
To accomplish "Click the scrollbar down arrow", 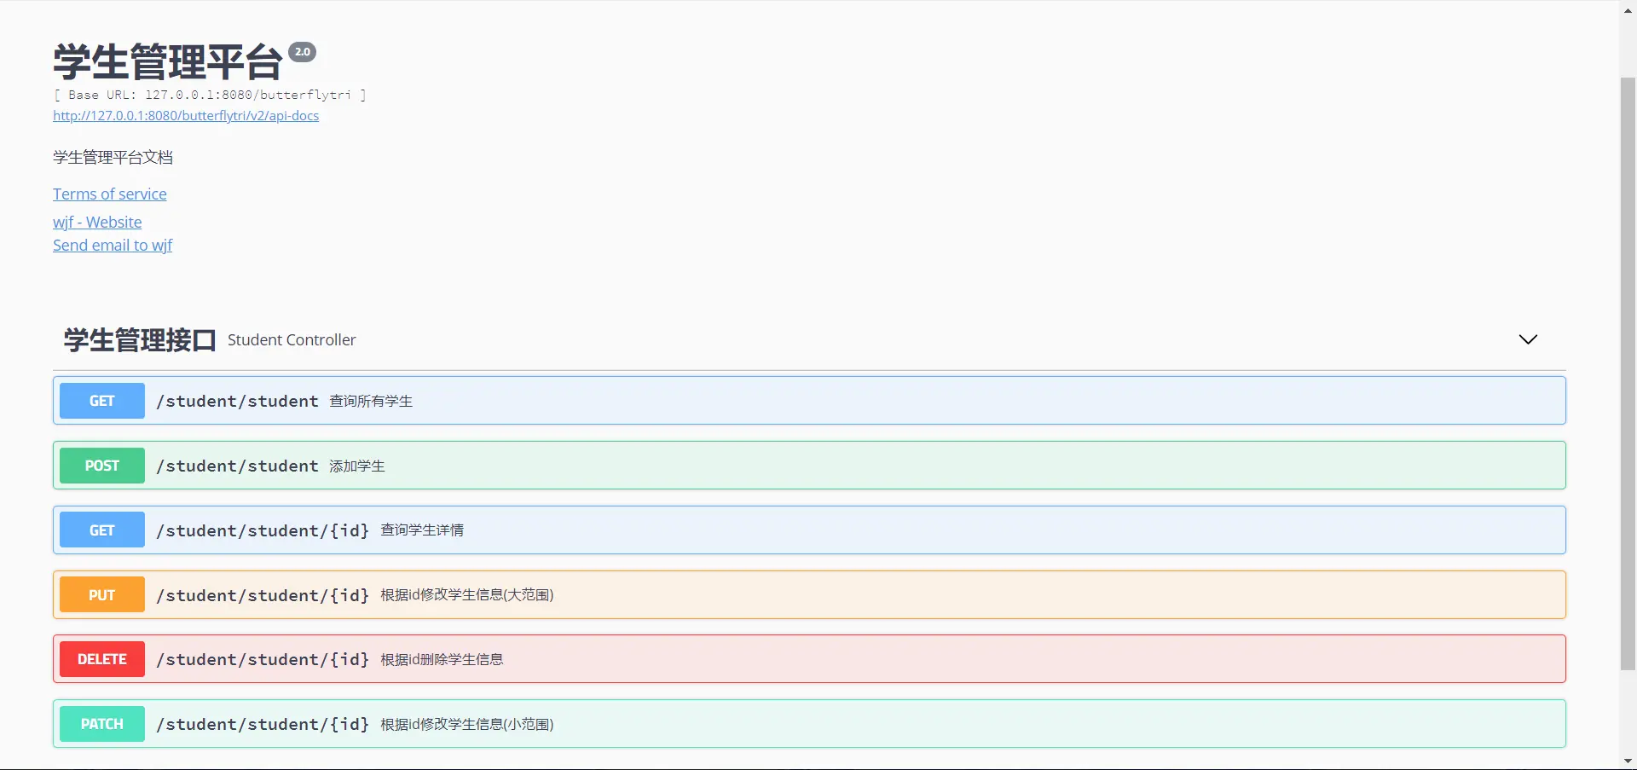I will coord(1628,761).
